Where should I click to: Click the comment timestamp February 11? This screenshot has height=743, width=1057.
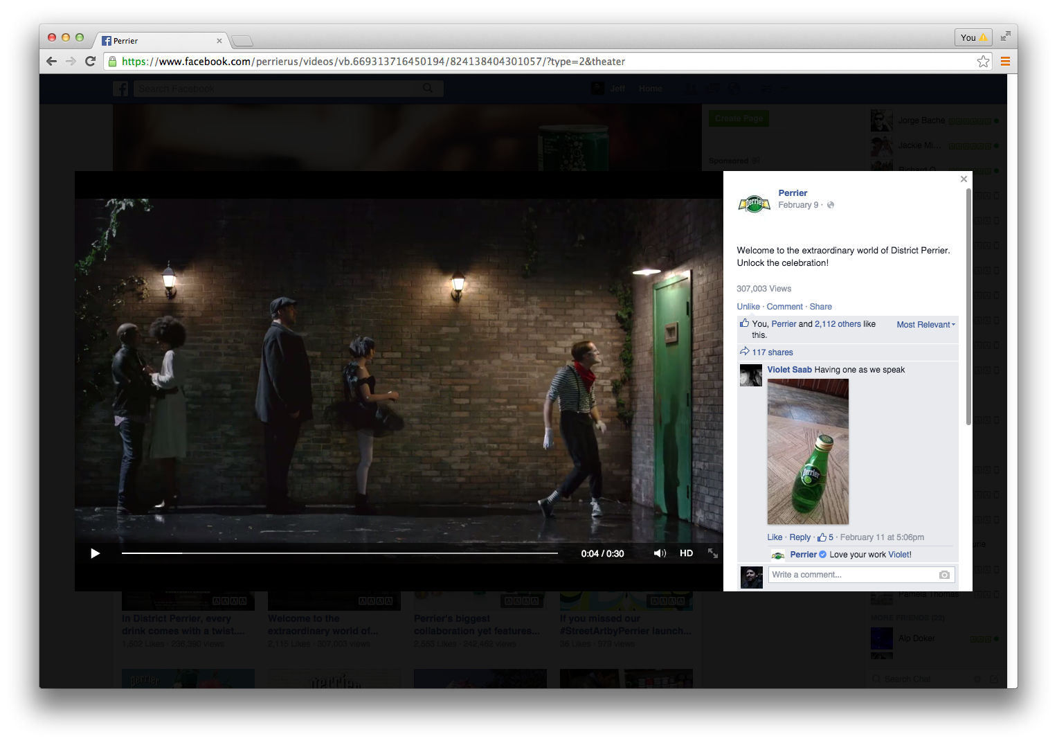(x=882, y=537)
